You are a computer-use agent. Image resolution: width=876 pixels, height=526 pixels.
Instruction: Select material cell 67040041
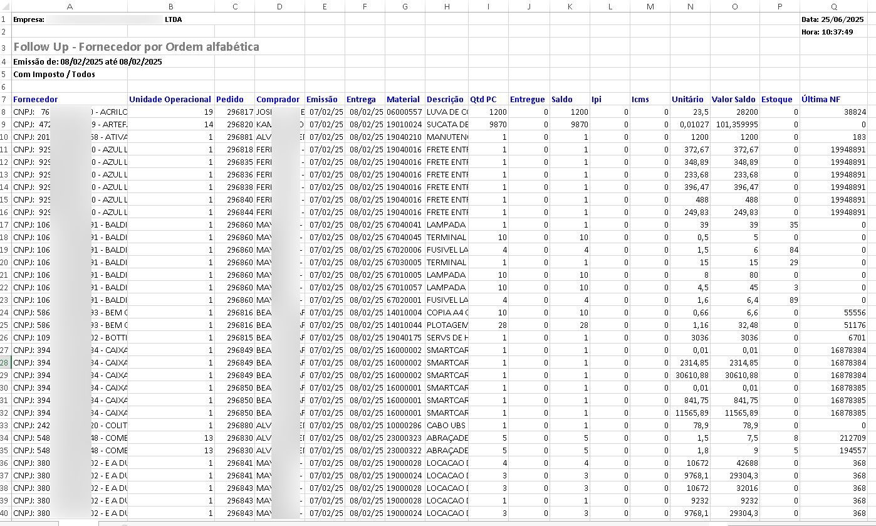pos(405,224)
